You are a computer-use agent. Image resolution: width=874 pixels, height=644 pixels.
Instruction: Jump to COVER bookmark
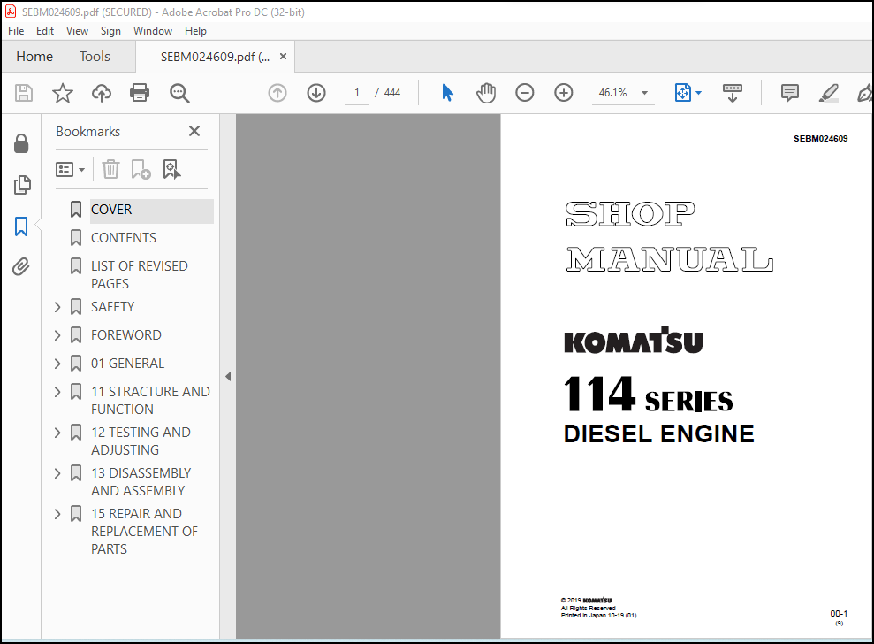pyautogui.click(x=111, y=210)
